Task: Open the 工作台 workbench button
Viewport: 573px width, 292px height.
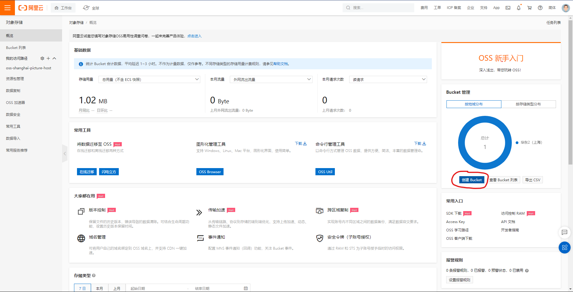Action: [63, 8]
